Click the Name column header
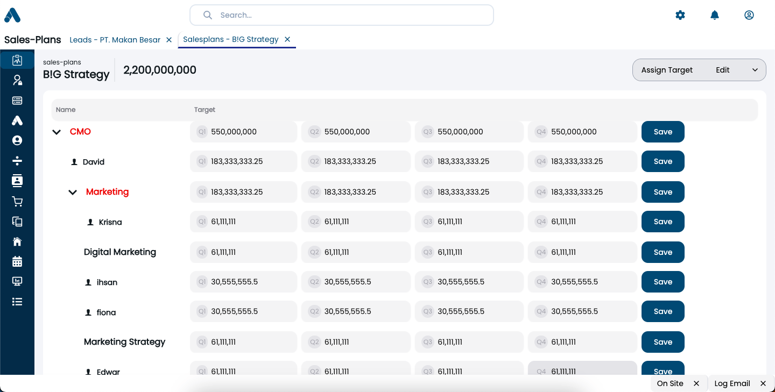775x392 pixels. (x=66, y=110)
